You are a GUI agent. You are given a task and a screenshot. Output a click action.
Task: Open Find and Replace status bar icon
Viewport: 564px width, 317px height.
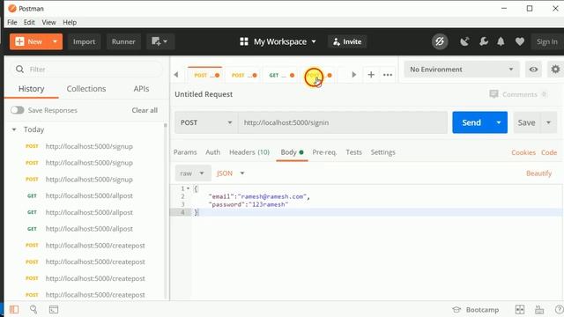[x=33, y=309]
